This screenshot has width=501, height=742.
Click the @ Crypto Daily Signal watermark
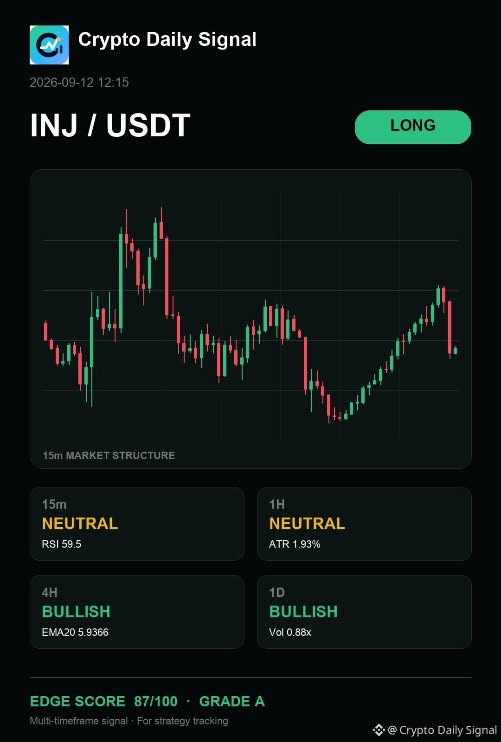[x=443, y=730]
